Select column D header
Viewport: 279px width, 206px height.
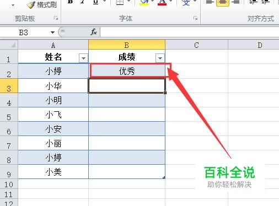(254, 45)
